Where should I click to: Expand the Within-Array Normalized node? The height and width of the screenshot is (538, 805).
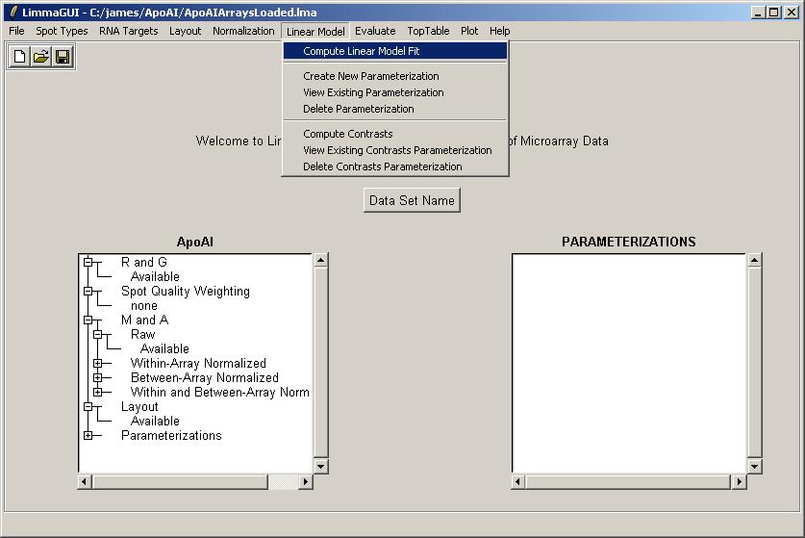tap(98, 364)
